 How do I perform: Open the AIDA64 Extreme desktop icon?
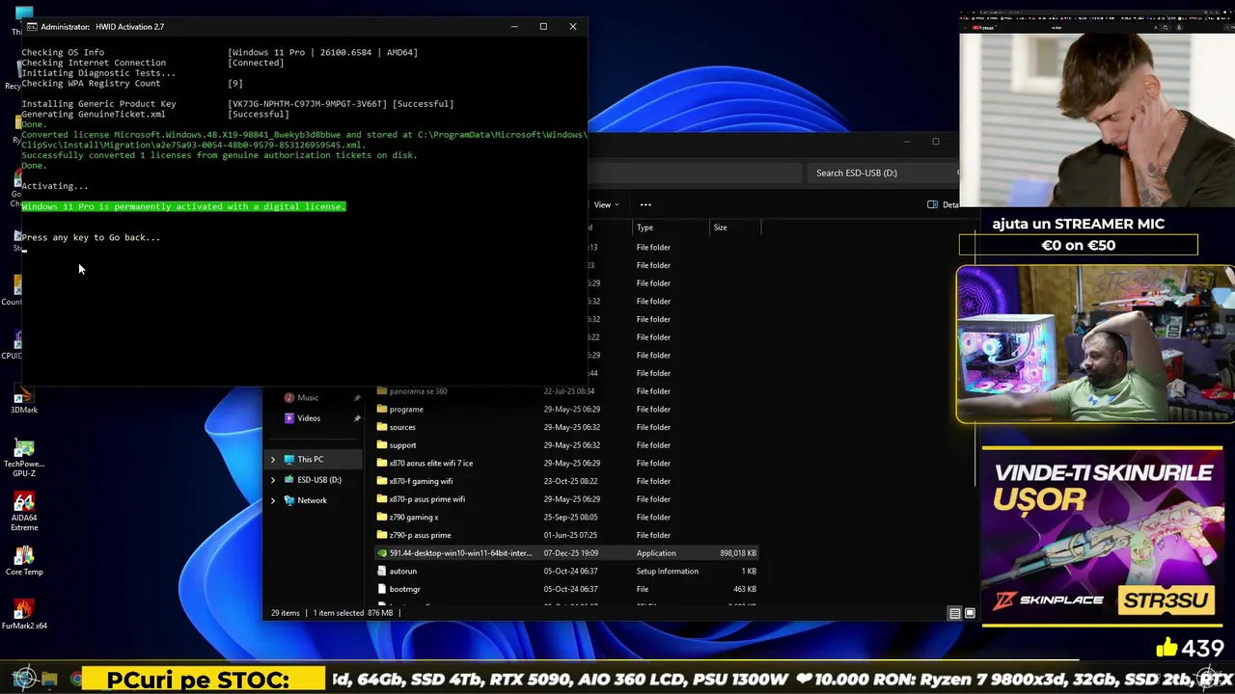24,513
